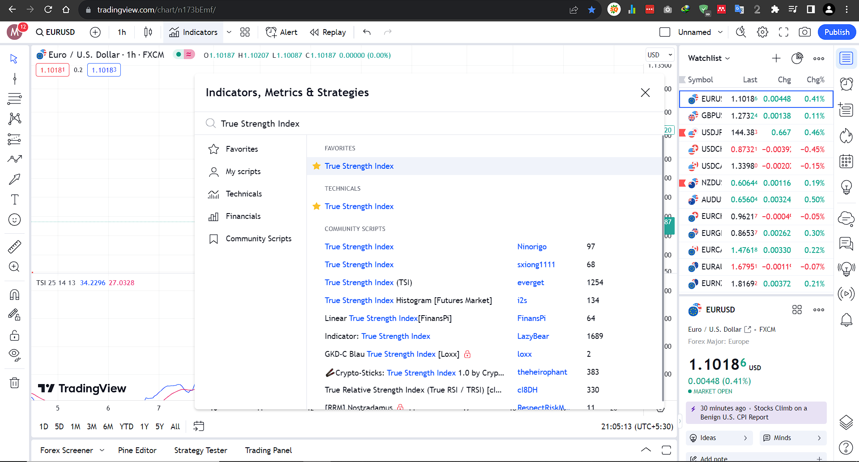This screenshot has width=859, height=462.
Task: Select the pattern drawing tool
Action: click(x=14, y=119)
